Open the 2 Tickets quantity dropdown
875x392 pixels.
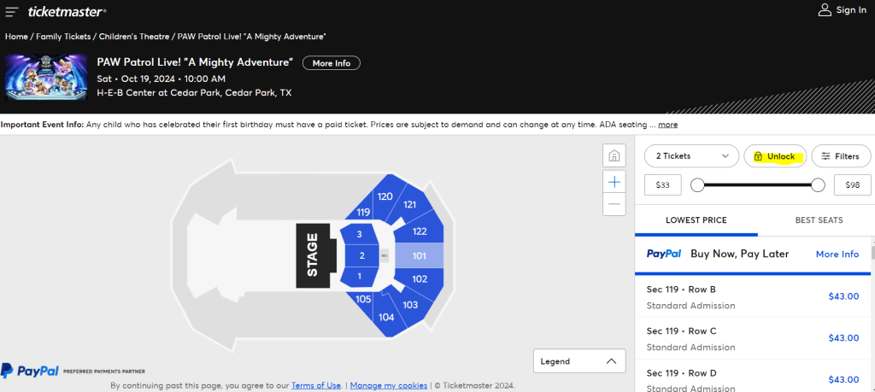tap(691, 156)
